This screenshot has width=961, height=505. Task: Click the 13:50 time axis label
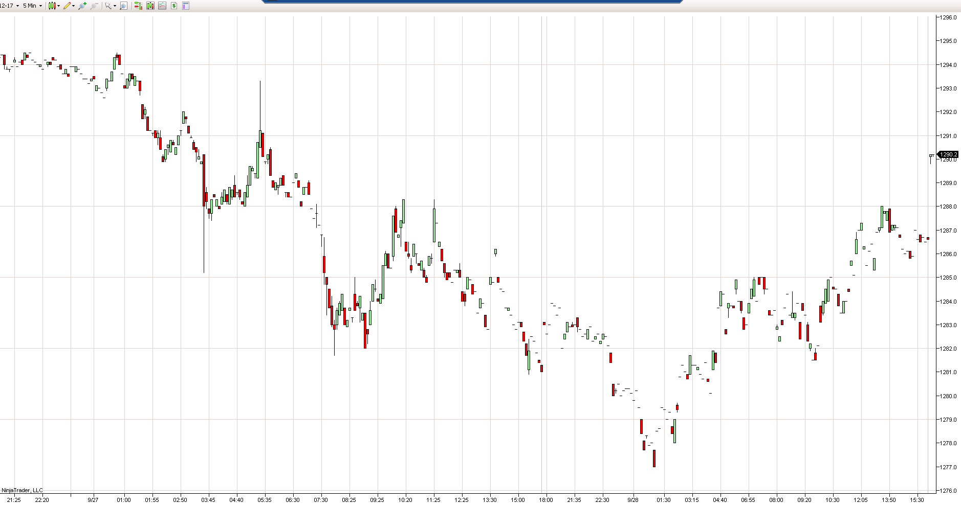[x=889, y=500]
